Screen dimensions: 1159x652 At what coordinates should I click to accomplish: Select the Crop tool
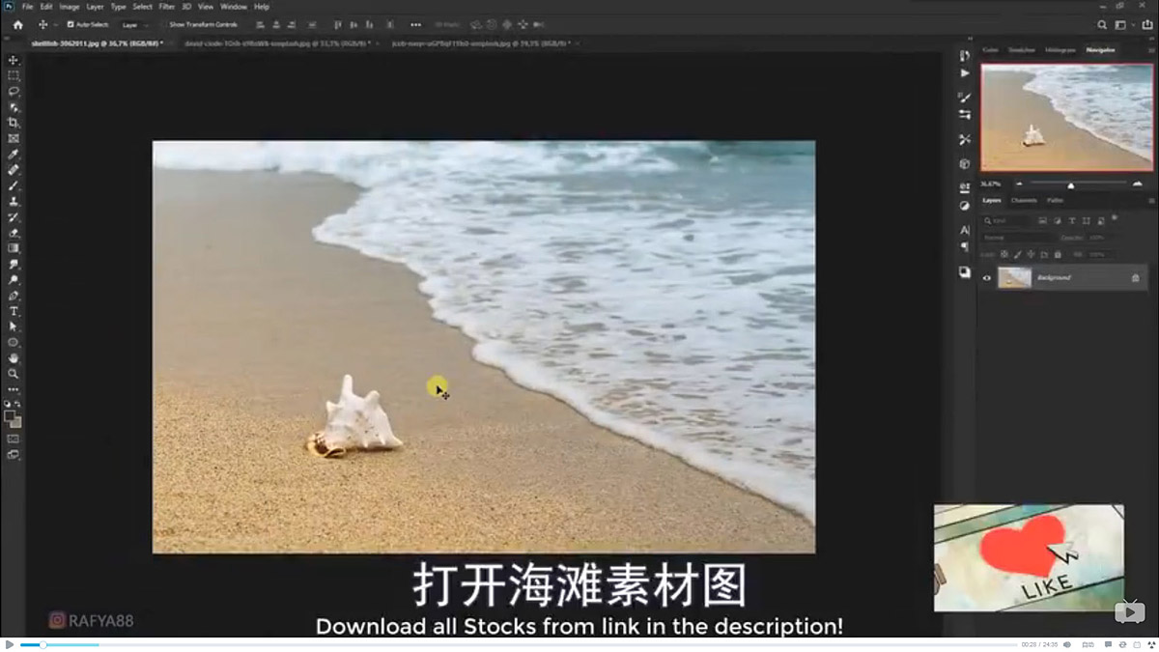13,123
